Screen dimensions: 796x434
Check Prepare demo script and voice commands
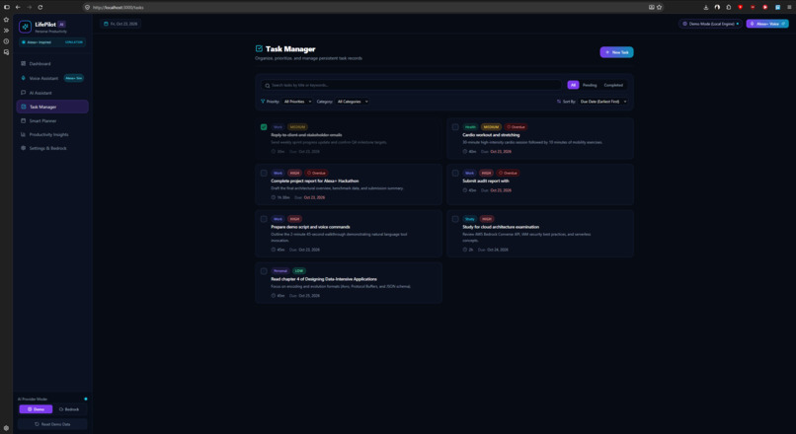264,219
